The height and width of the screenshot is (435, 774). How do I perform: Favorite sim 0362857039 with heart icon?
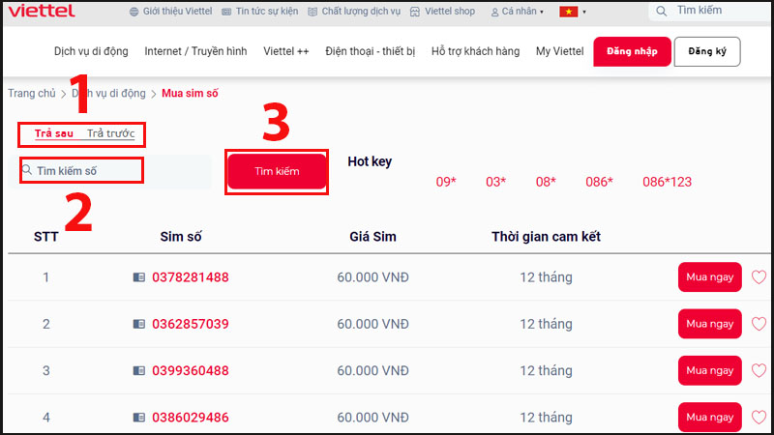pos(759,324)
